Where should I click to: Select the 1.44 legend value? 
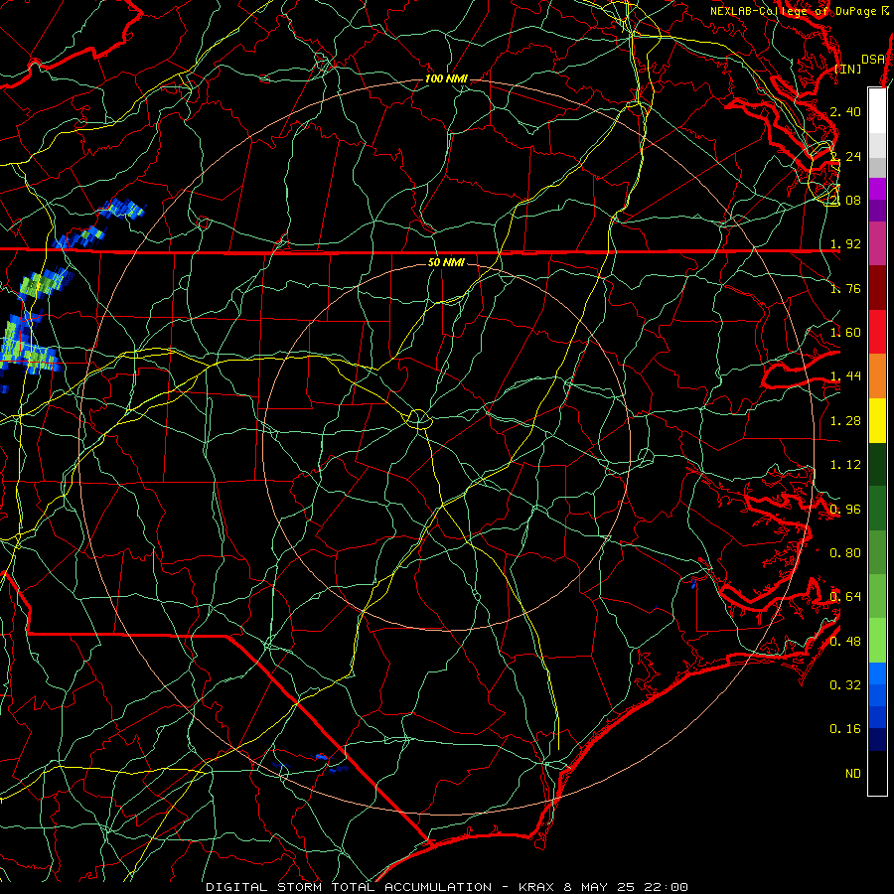point(845,376)
